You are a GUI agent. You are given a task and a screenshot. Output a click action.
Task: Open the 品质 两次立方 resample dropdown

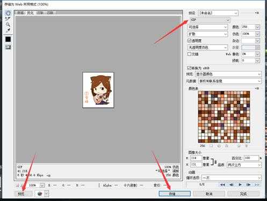pos(244,165)
